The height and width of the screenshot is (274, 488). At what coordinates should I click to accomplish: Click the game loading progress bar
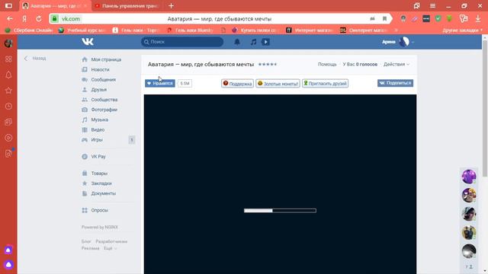280,211
